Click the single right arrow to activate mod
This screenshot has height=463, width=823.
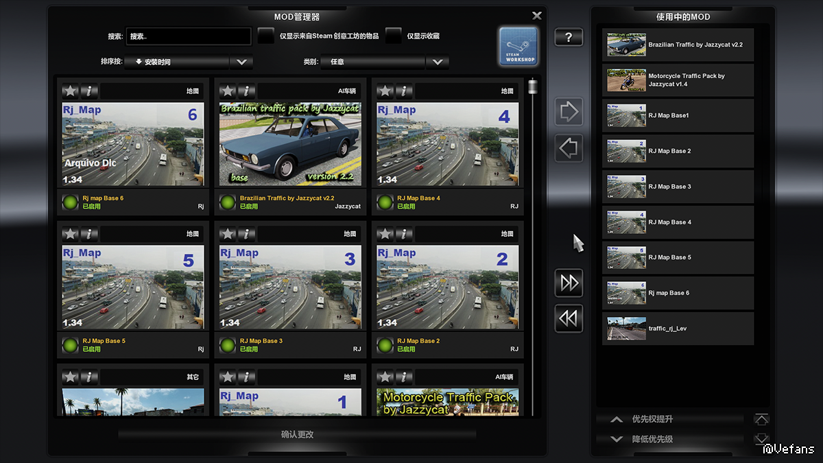tap(569, 112)
